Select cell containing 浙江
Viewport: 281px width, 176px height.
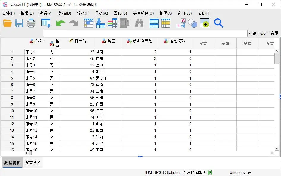tap(108, 118)
